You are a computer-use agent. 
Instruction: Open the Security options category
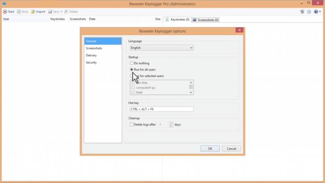(103, 62)
